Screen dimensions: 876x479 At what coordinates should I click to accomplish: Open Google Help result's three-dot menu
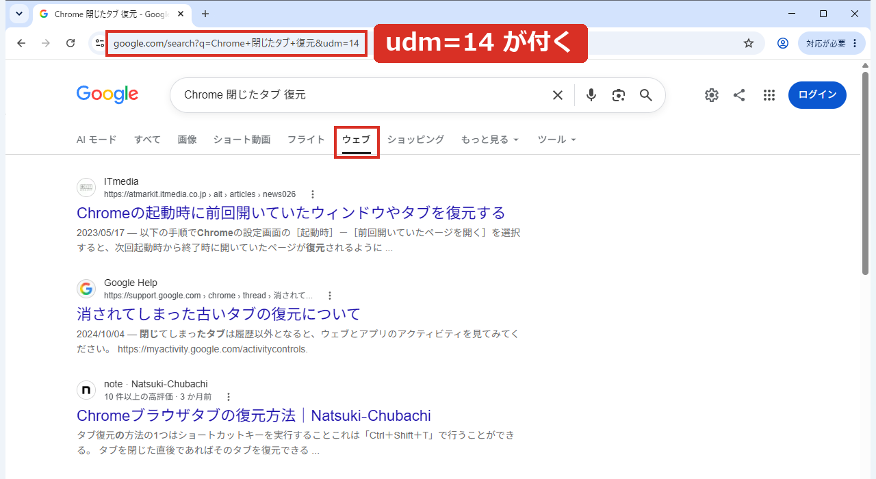pyautogui.click(x=330, y=296)
